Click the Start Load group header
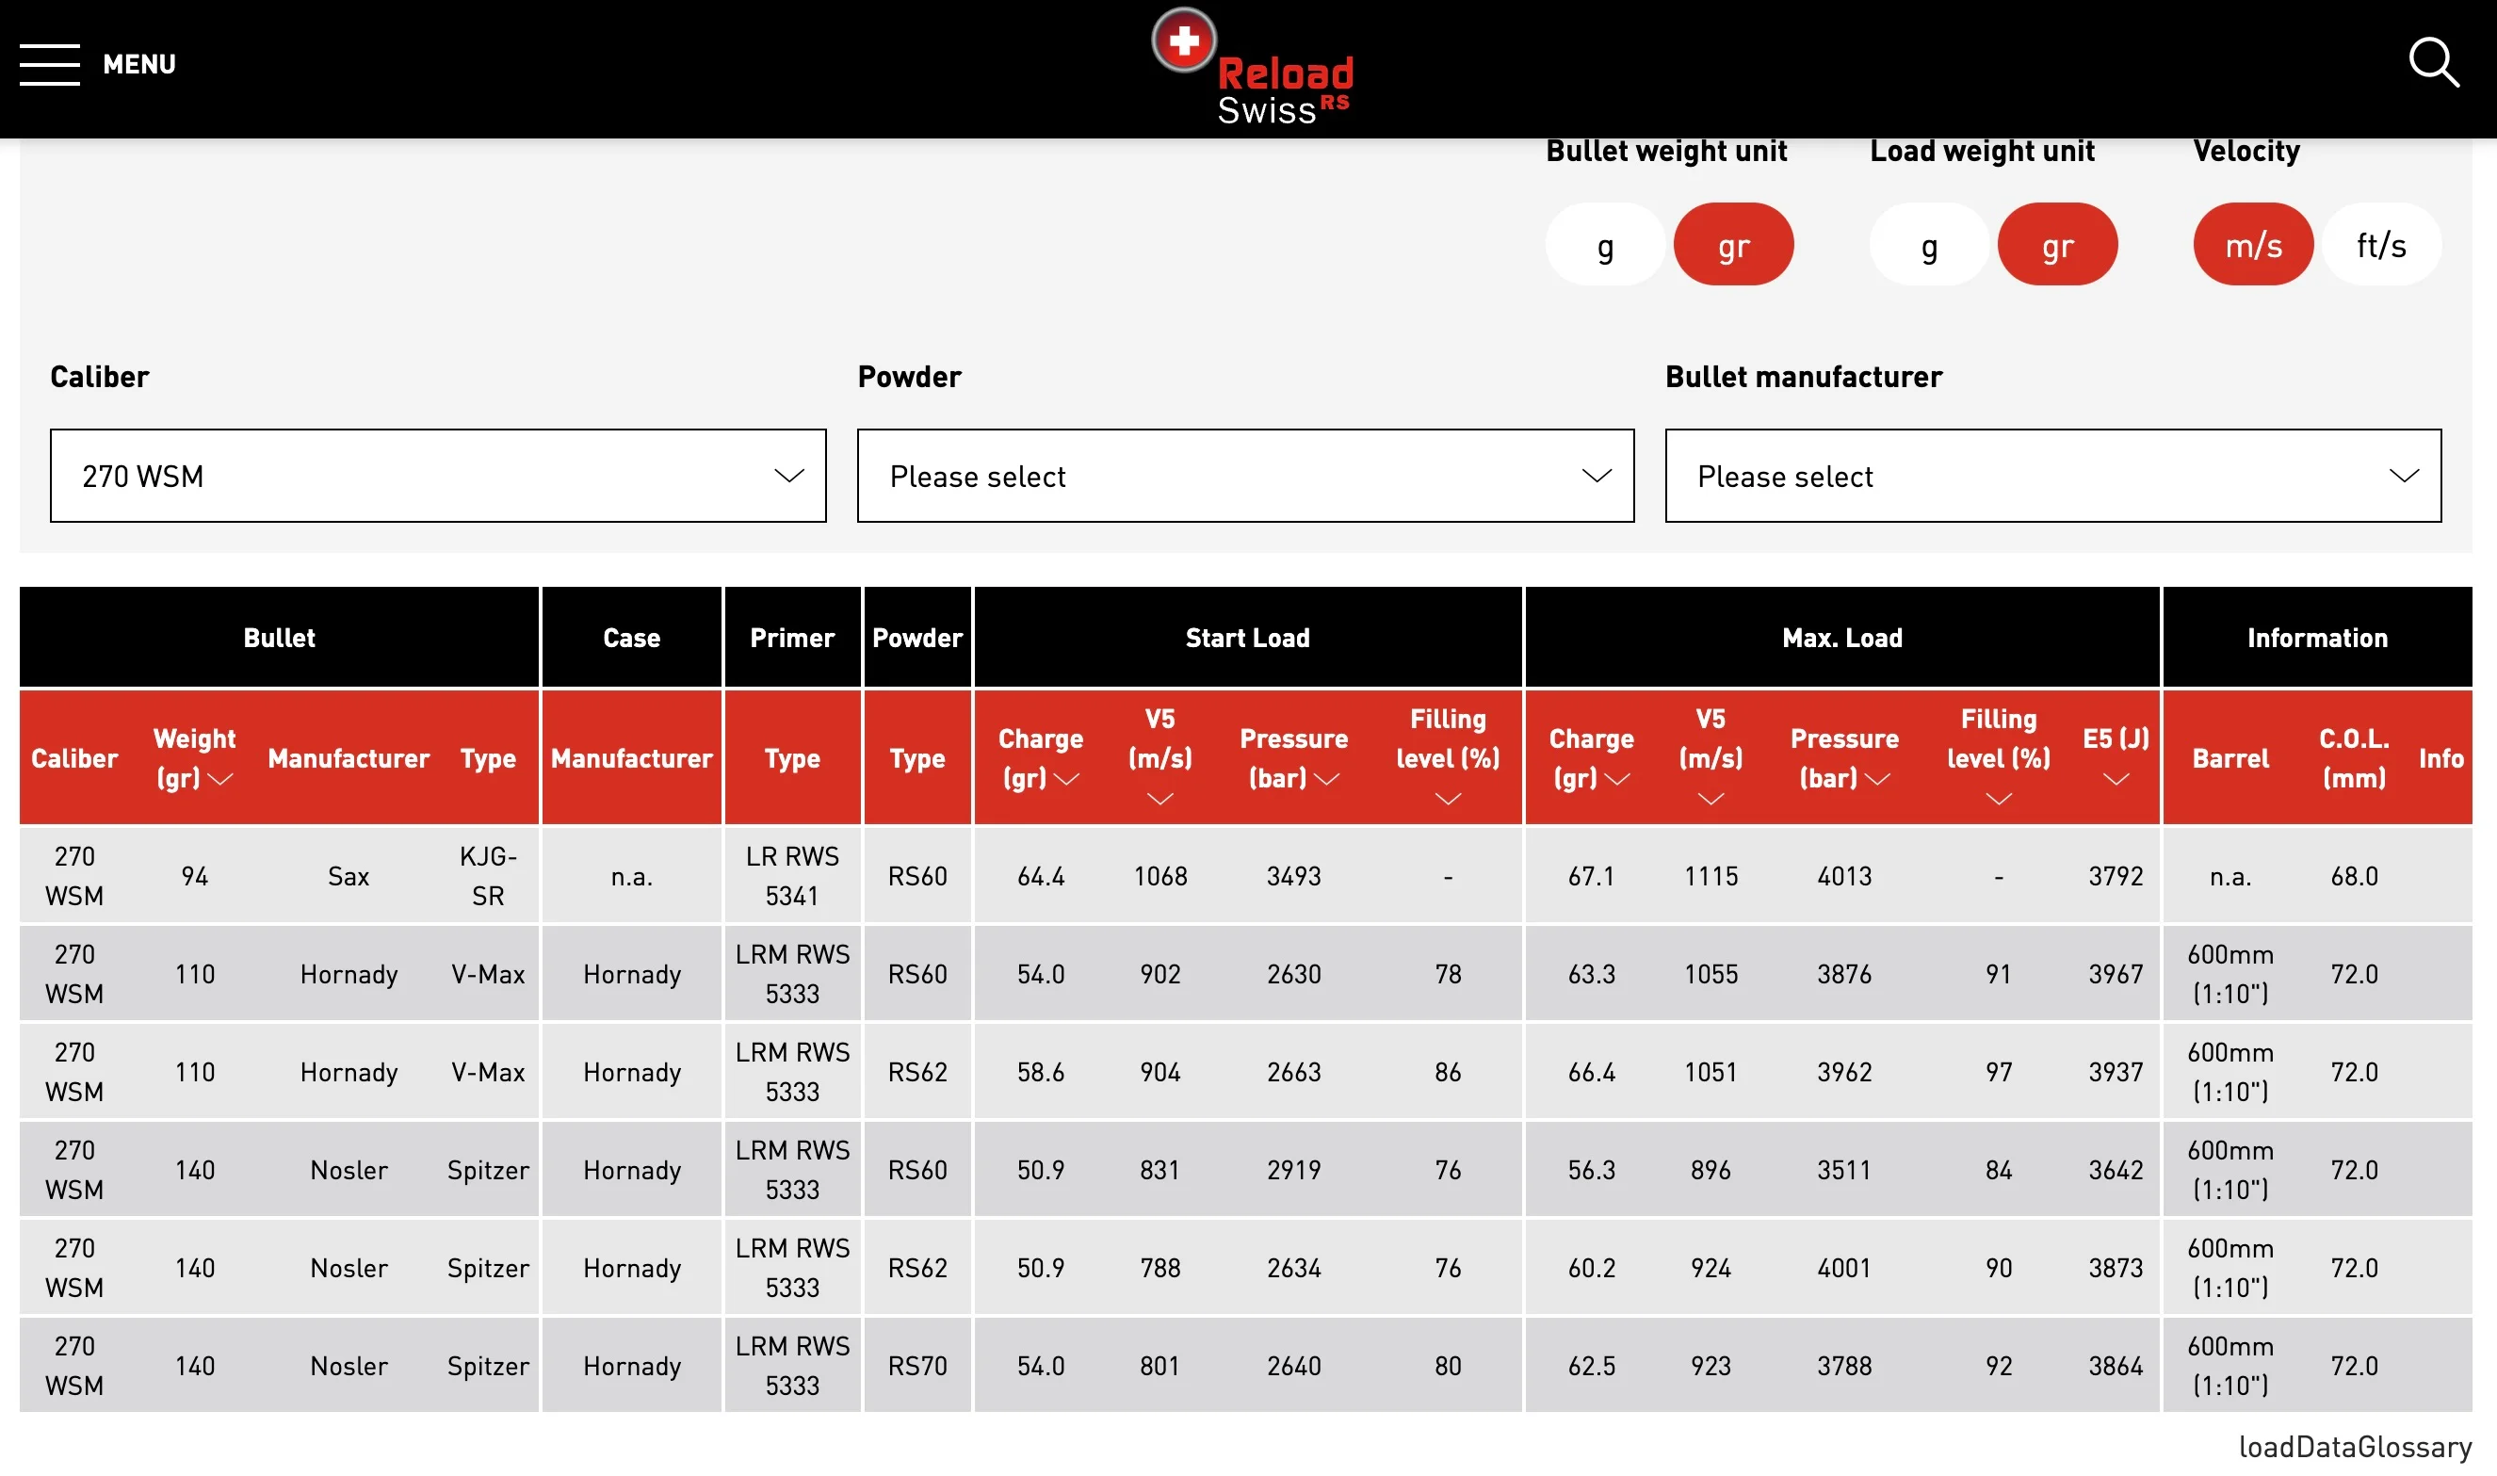 (1248, 638)
